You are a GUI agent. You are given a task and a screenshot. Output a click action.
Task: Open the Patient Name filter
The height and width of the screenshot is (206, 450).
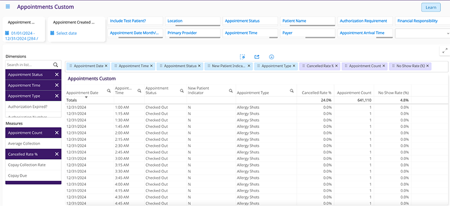pos(307,21)
